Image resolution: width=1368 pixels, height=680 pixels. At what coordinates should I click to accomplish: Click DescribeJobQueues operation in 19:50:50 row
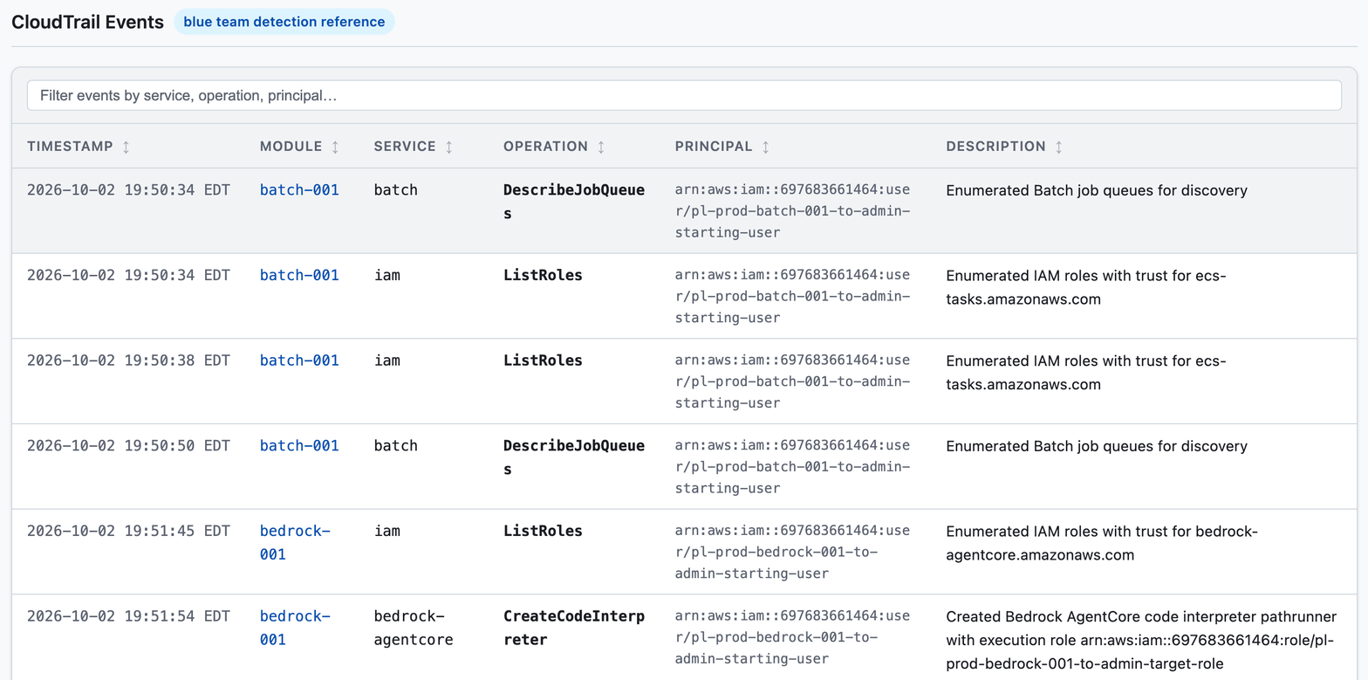pyautogui.click(x=574, y=457)
